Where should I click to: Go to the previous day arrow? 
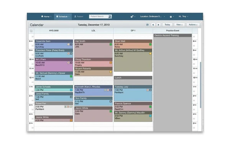[x=153, y=25]
